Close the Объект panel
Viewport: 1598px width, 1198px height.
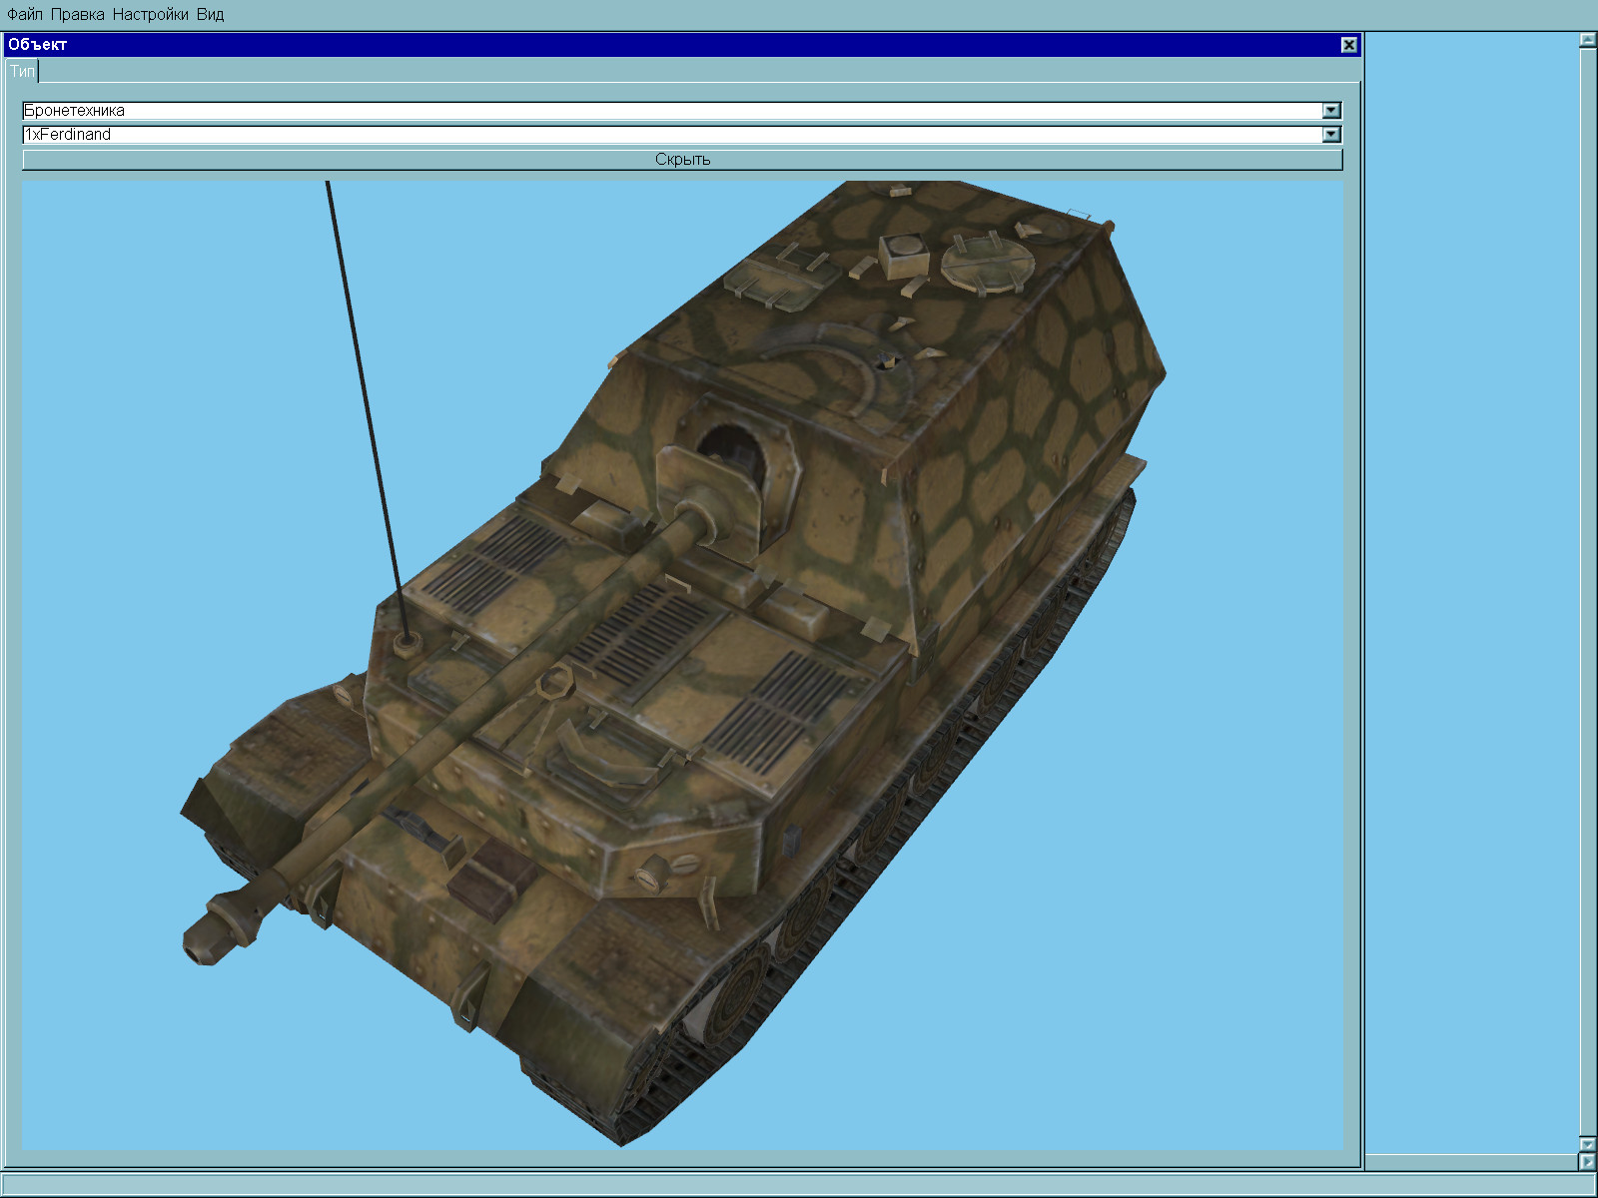point(1349,45)
